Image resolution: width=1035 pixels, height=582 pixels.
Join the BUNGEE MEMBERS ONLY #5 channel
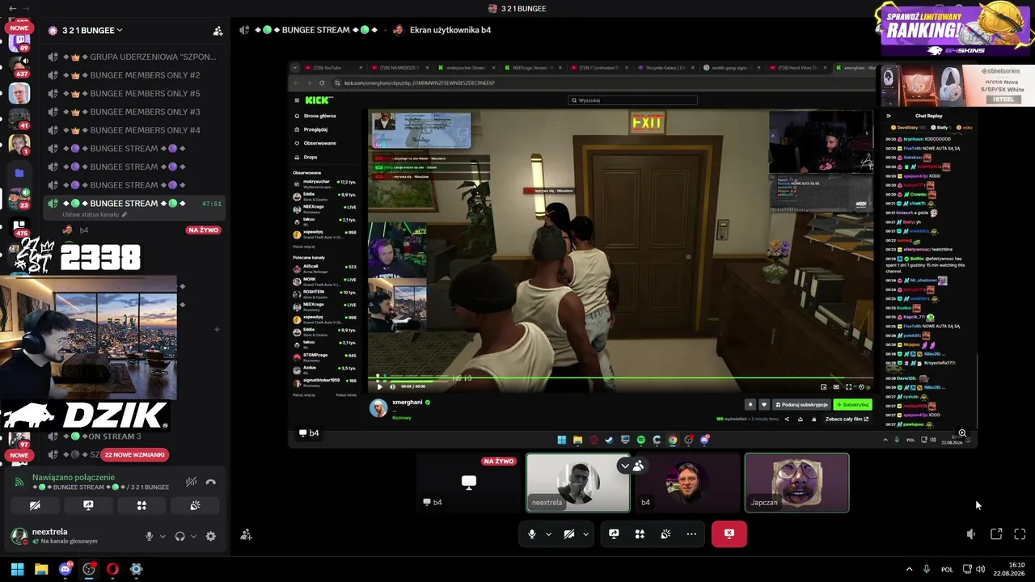[x=133, y=94]
